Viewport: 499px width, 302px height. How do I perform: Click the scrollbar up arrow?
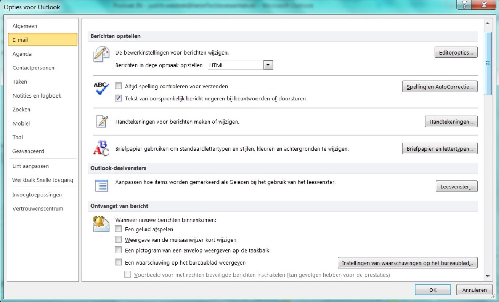488,23
